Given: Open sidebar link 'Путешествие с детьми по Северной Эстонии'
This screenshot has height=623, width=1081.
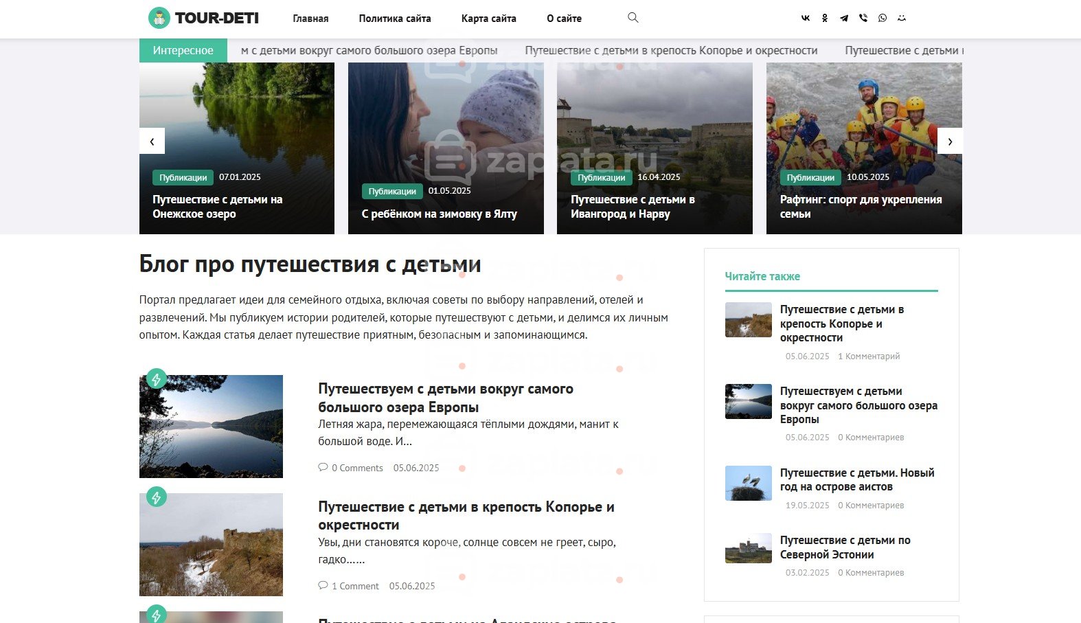Looking at the screenshot, I should click(x=845, y=547).
